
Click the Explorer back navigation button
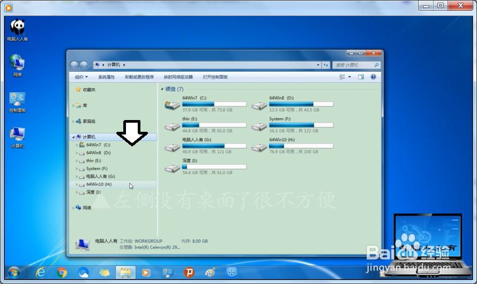click(74, 65)
